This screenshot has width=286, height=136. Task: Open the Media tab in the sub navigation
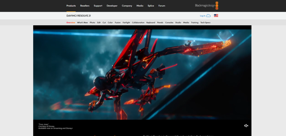tap(186, 23)
